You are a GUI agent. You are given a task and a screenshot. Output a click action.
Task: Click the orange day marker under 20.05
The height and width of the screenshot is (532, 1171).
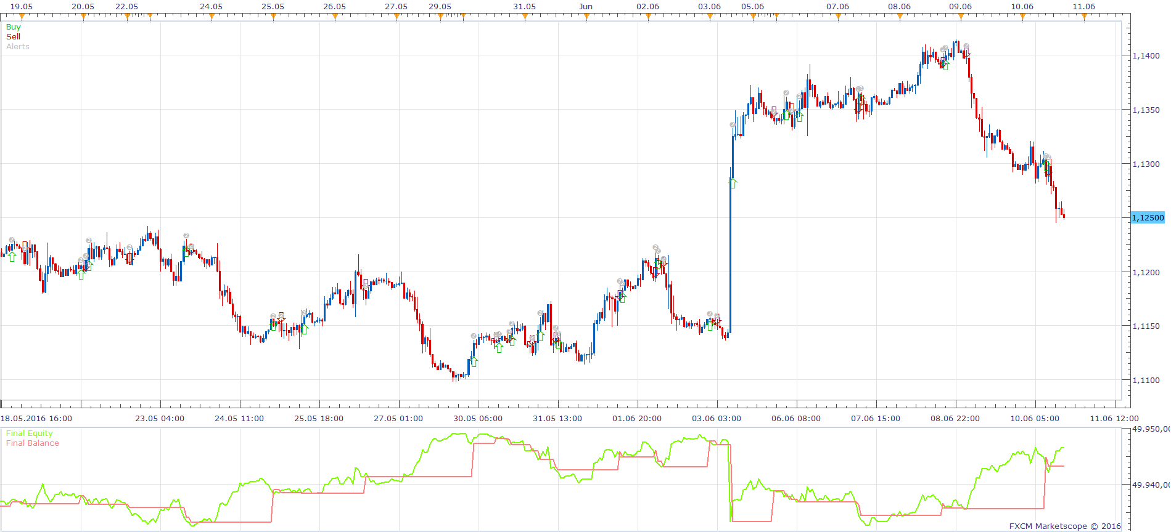coord(83,17)
